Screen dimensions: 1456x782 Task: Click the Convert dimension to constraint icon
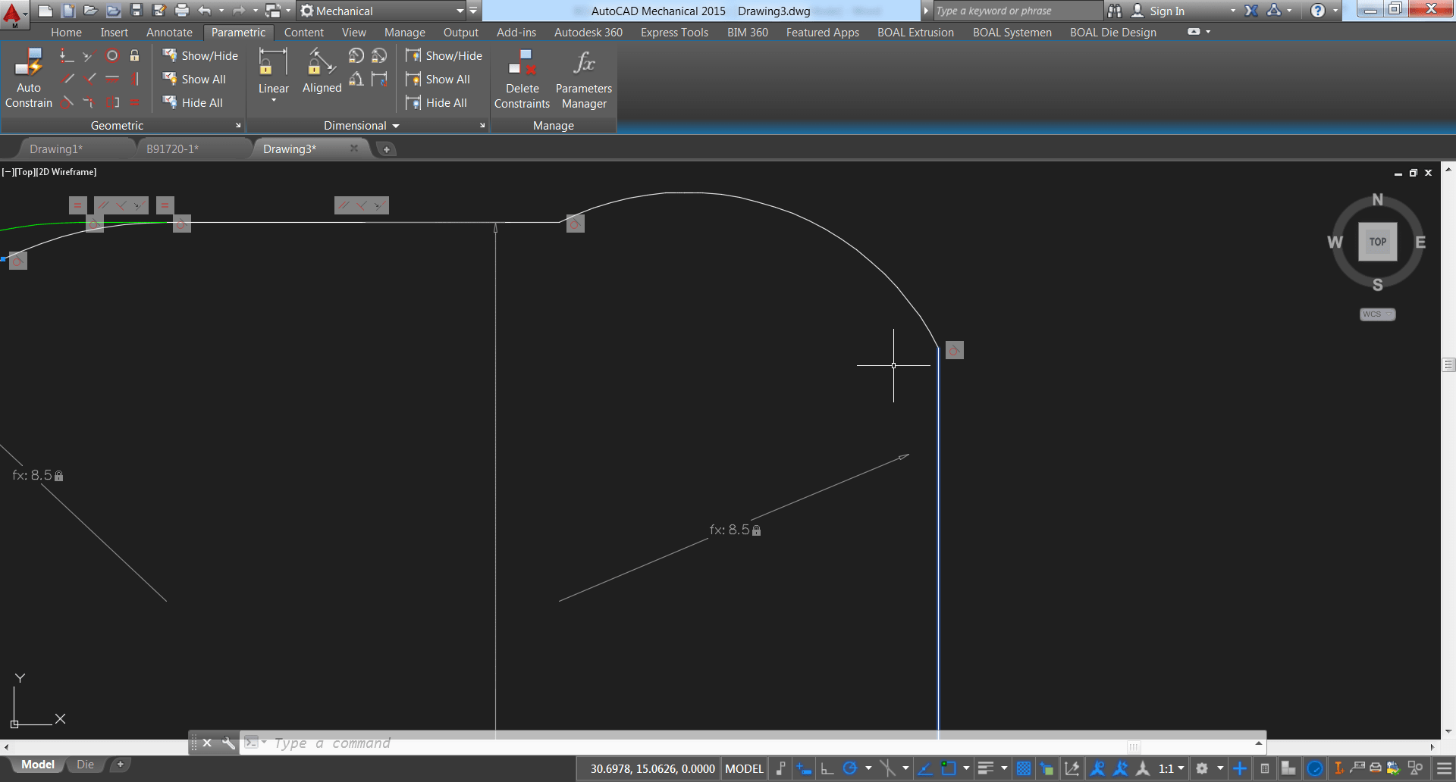pos(379,79)
